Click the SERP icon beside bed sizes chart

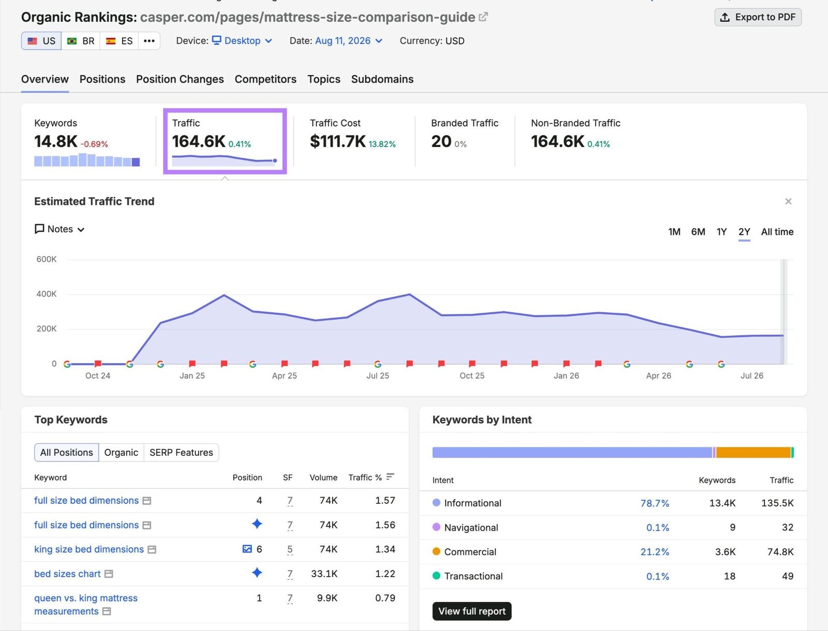coord(109,574)
